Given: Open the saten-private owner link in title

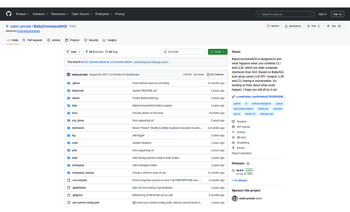Looking at the screenshot, I should click(x=21, y=26).
